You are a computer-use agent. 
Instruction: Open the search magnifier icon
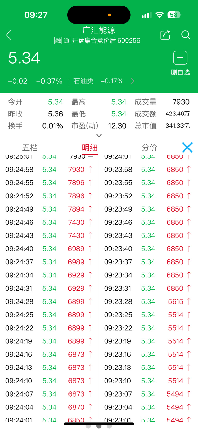186,35
